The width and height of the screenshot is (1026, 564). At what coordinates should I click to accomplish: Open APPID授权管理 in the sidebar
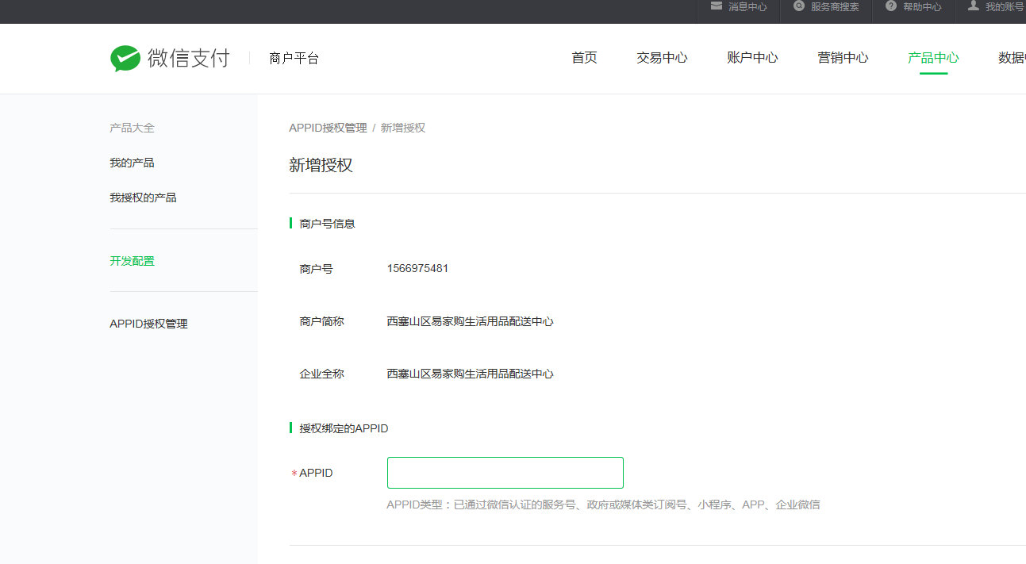[x=148, y=324]
